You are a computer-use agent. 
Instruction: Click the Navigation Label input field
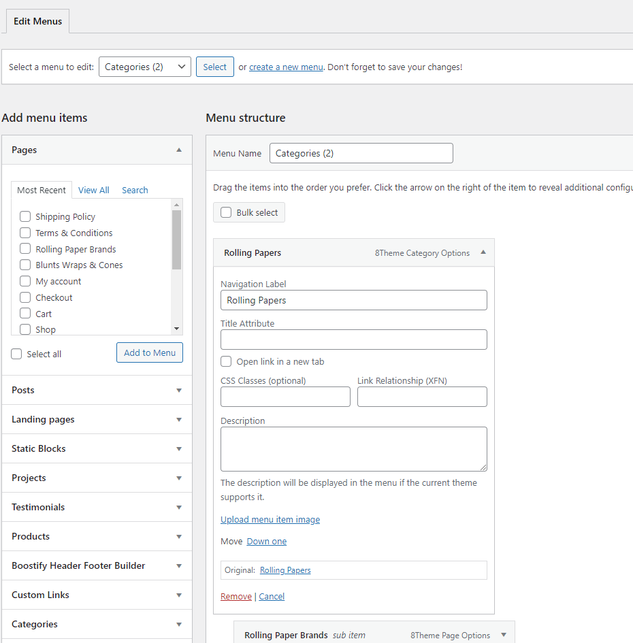(x=353, y=300)
